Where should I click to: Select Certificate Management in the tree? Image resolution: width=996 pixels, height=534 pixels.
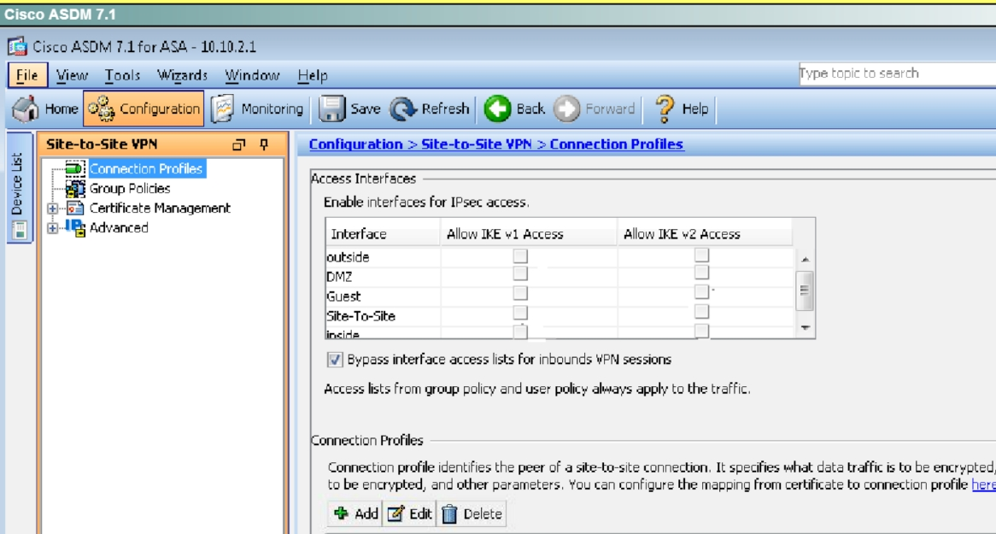point(160,208)
